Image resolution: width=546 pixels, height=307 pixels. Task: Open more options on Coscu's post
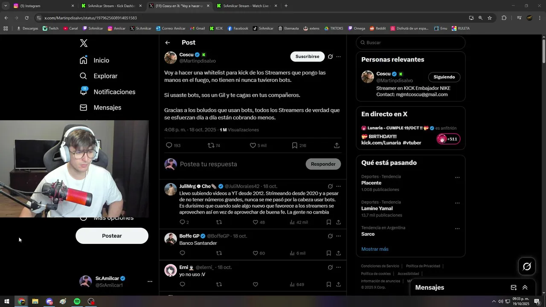338,56
